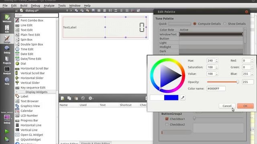Open the Debug mode in sidebar

7,50
